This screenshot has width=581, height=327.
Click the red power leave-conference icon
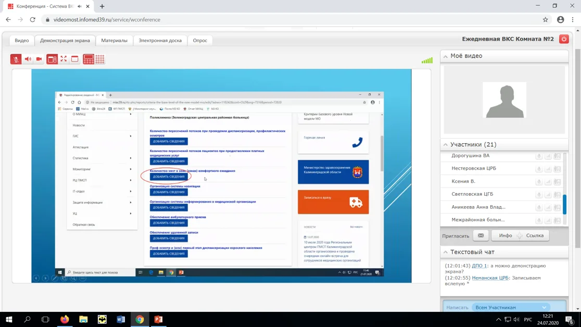click(x=564, y=39)
